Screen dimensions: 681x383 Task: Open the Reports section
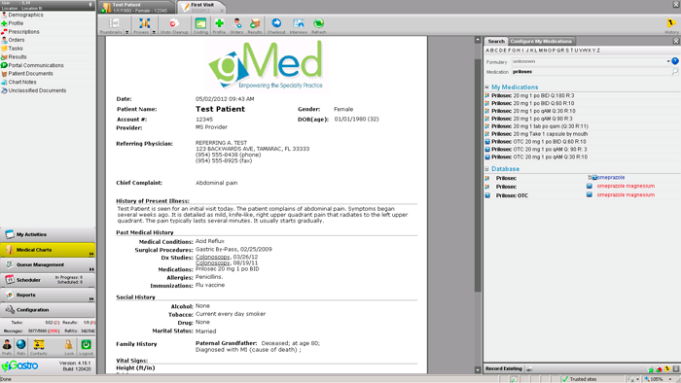pos(48,295)
